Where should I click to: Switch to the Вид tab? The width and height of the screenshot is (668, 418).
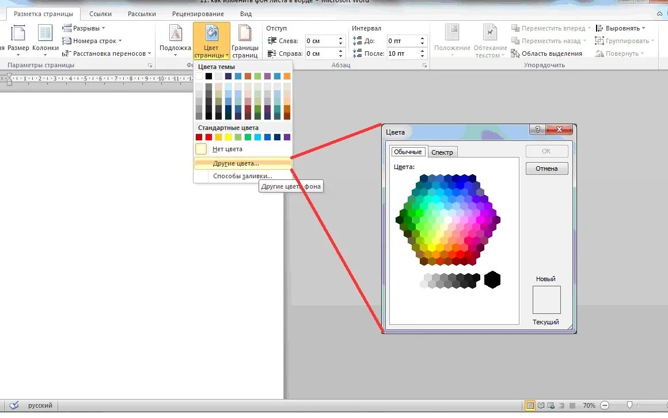coord(246,14)
